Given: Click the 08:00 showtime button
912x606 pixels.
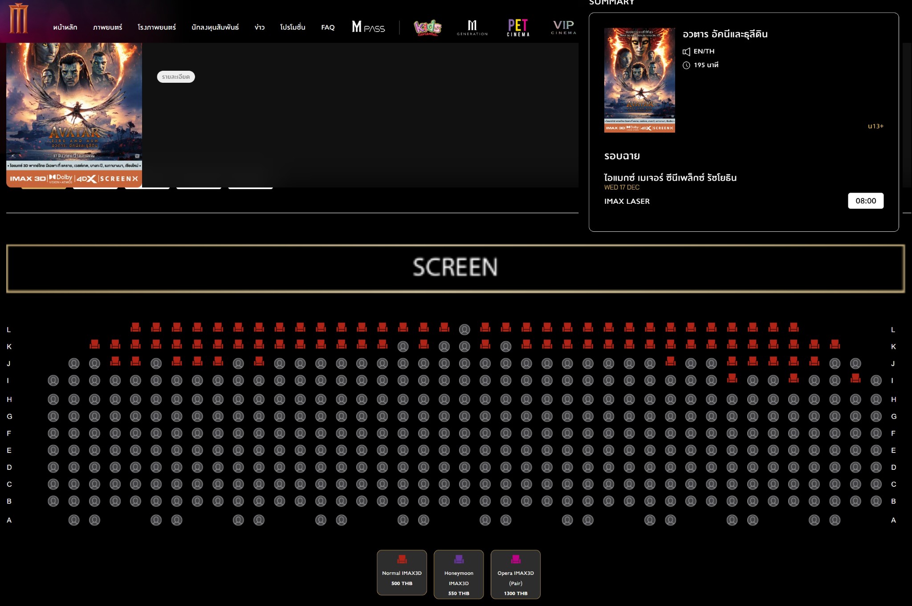Looking at the screenshot, I should 865,201.
